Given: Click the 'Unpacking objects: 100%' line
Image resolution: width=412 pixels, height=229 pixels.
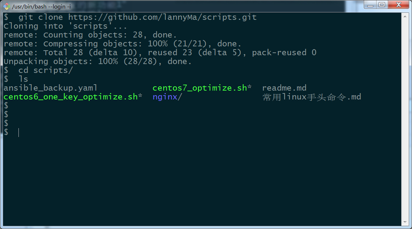Looking at the screenshot, I should click(x=98, y=62).
